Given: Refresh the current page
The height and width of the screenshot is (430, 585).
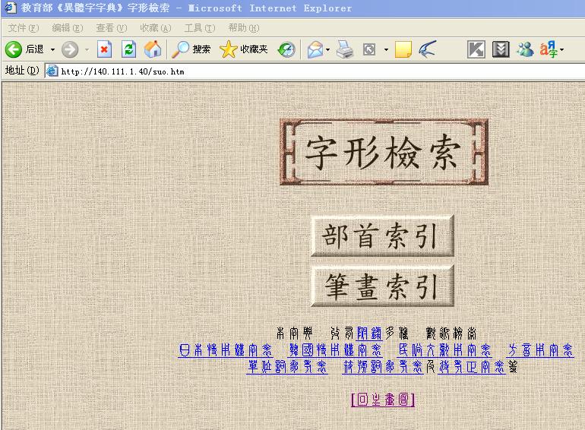Looking at the screenshot, I should click(129, 49).
